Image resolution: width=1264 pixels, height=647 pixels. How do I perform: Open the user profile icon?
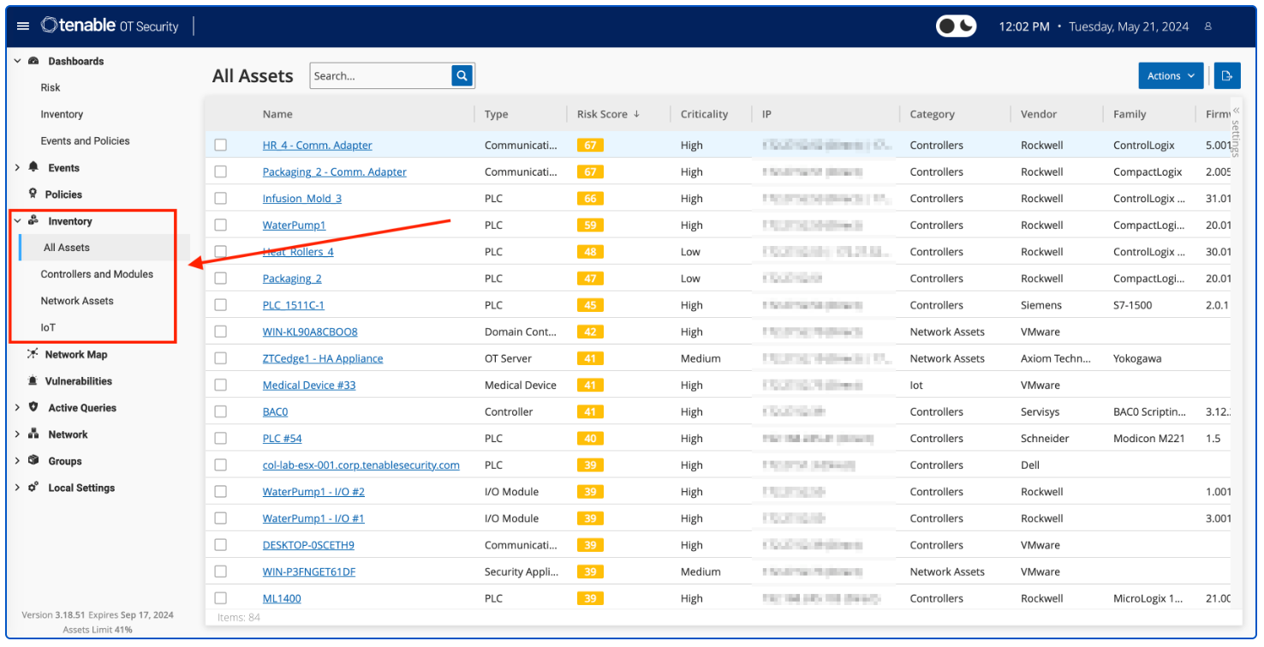click(x=1208, y=27)
